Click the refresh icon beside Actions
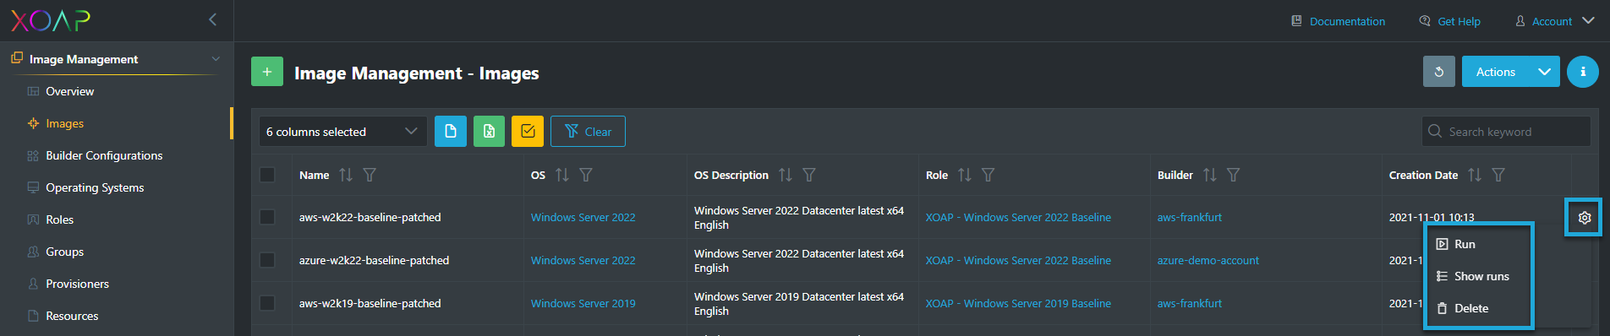This screenshot has height=336, width=1610. [1439, 72]
